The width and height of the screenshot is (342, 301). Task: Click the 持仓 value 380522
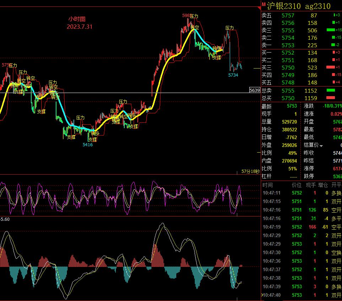tap(289, 130)
